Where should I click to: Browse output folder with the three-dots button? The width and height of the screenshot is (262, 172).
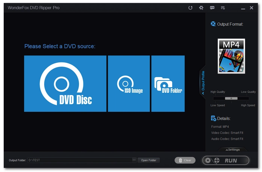[x=134, y=160]
